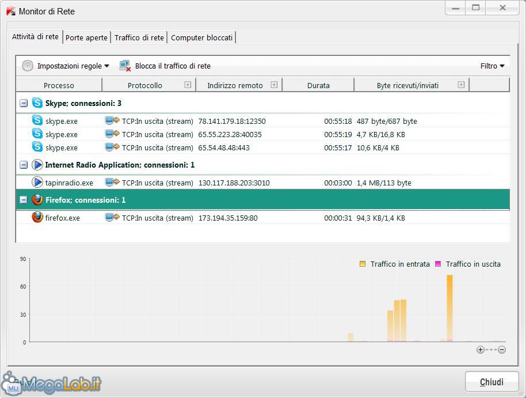
Task: Switch to the Porte aperte tab
Action: [86, 37]
